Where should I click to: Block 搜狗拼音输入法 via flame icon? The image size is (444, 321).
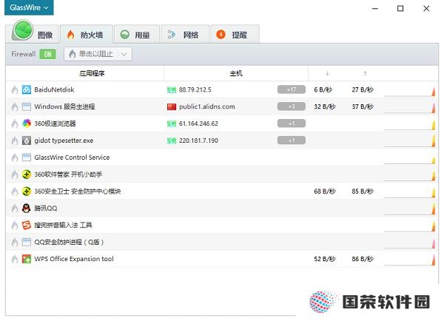(15, 226)
